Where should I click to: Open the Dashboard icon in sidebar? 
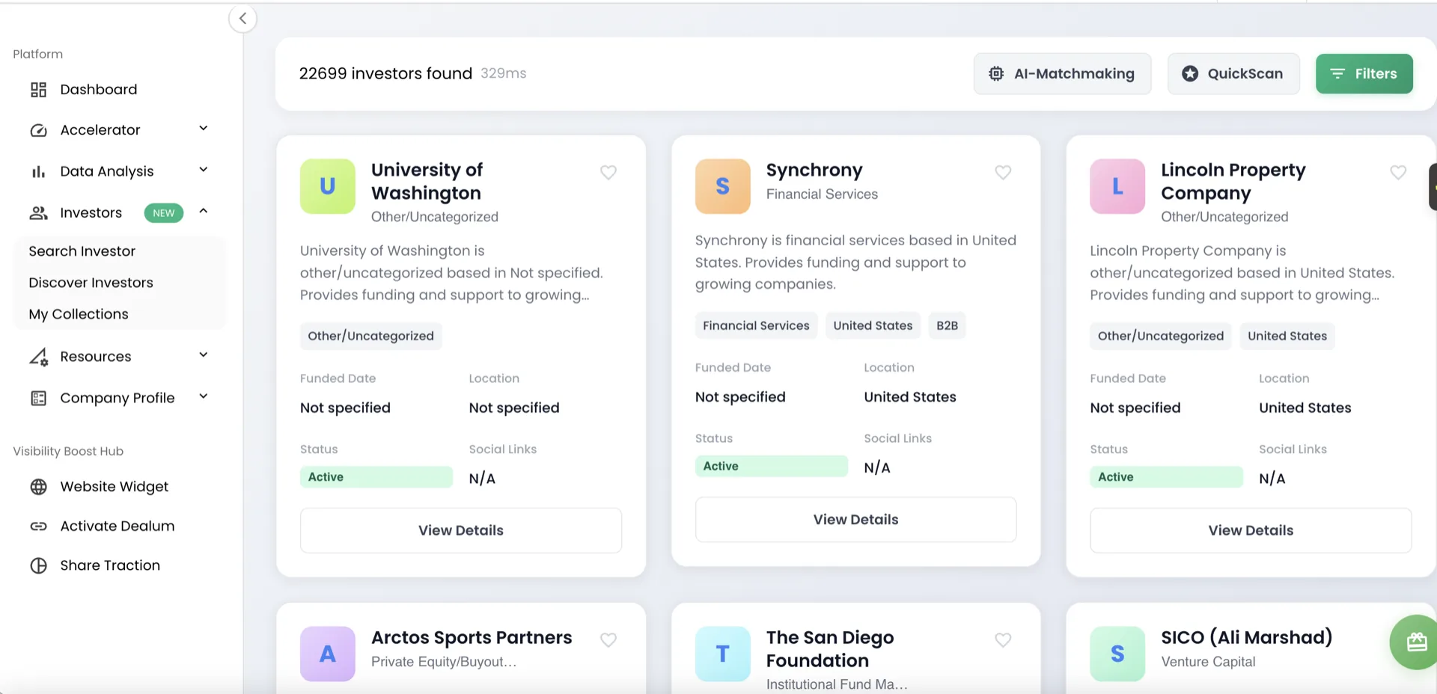(x=38, y=90)
